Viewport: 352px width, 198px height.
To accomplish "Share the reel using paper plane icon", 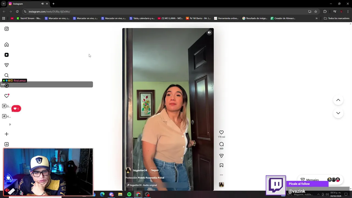I will click(x=221, y=156).
